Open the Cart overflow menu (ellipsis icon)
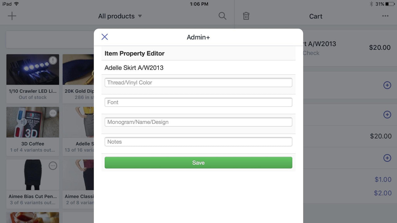 (x=386, y=16)
